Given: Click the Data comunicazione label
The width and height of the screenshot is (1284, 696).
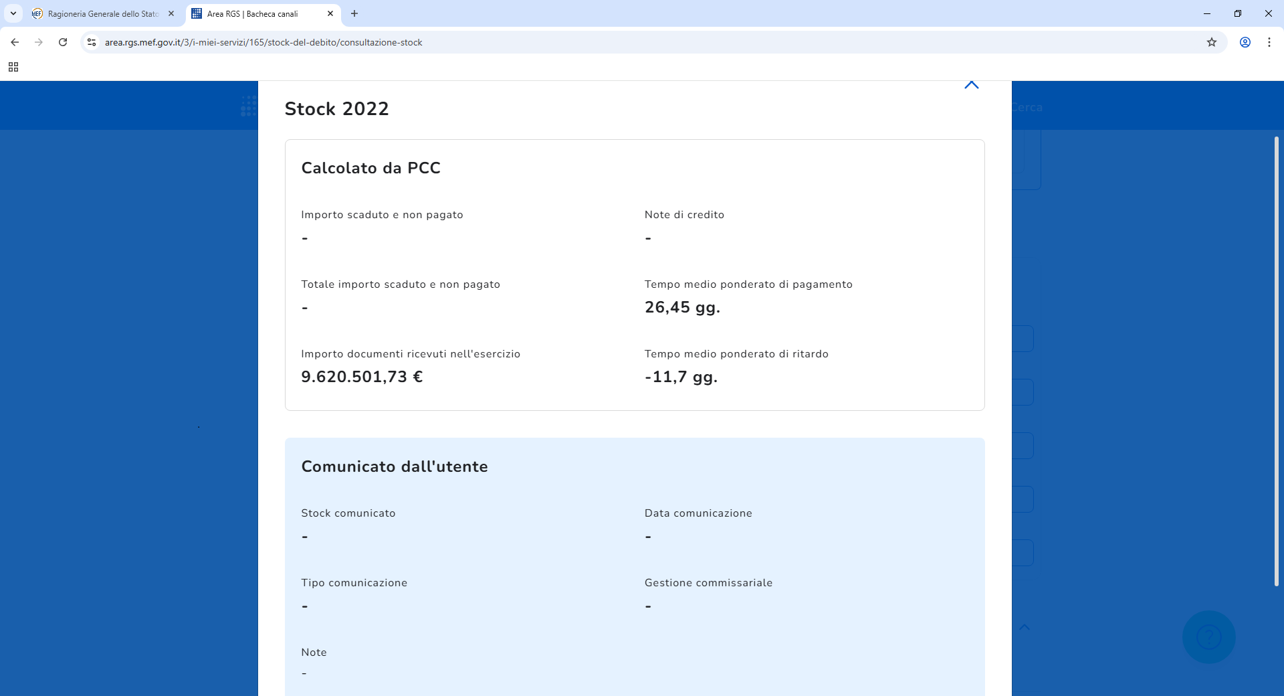Looking at the screenshot, I should [698, 513].
